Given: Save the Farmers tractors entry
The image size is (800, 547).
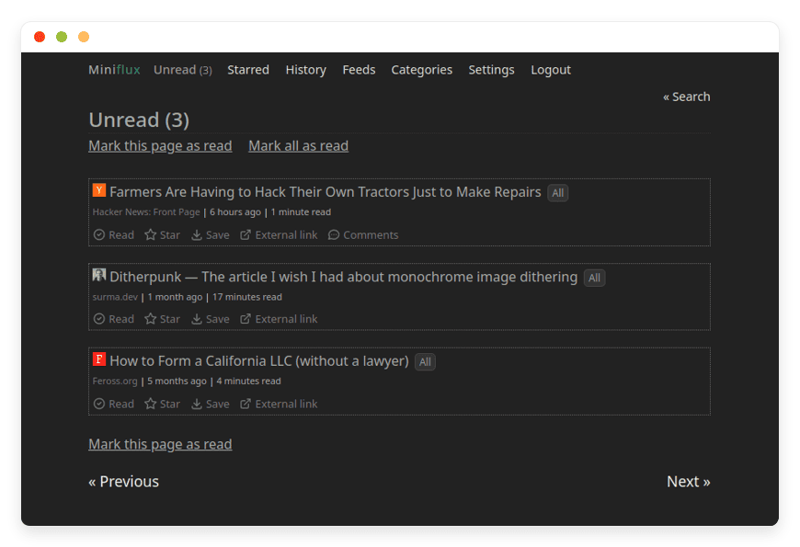Looking at the screenshot, I should (x=211, y=234).
